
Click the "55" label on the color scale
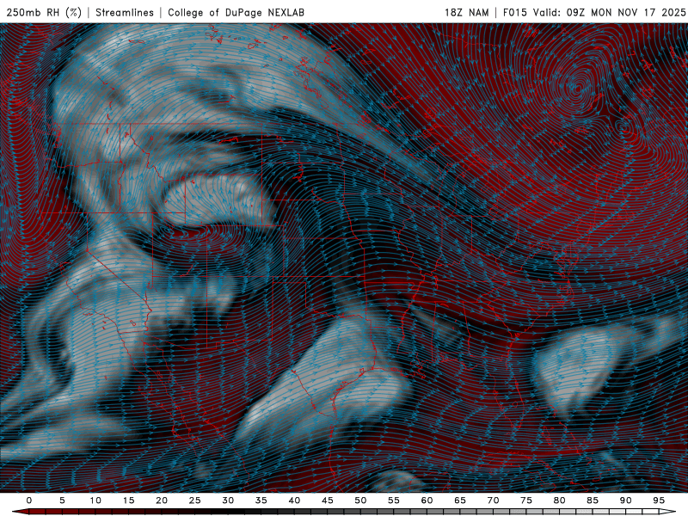tap(394, 501)
